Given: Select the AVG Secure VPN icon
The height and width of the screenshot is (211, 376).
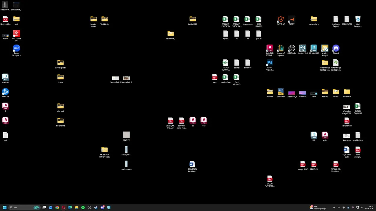Looking at the screenshot, I should click(x=16, y=36).
